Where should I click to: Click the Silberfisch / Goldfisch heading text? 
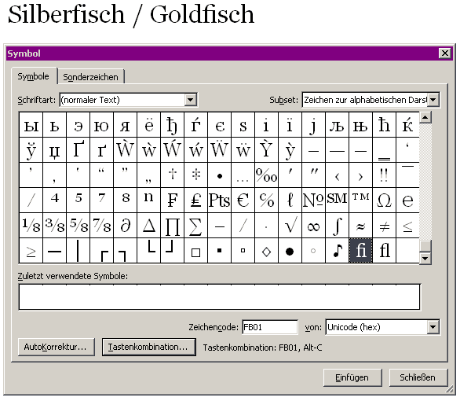pos(131,15)
